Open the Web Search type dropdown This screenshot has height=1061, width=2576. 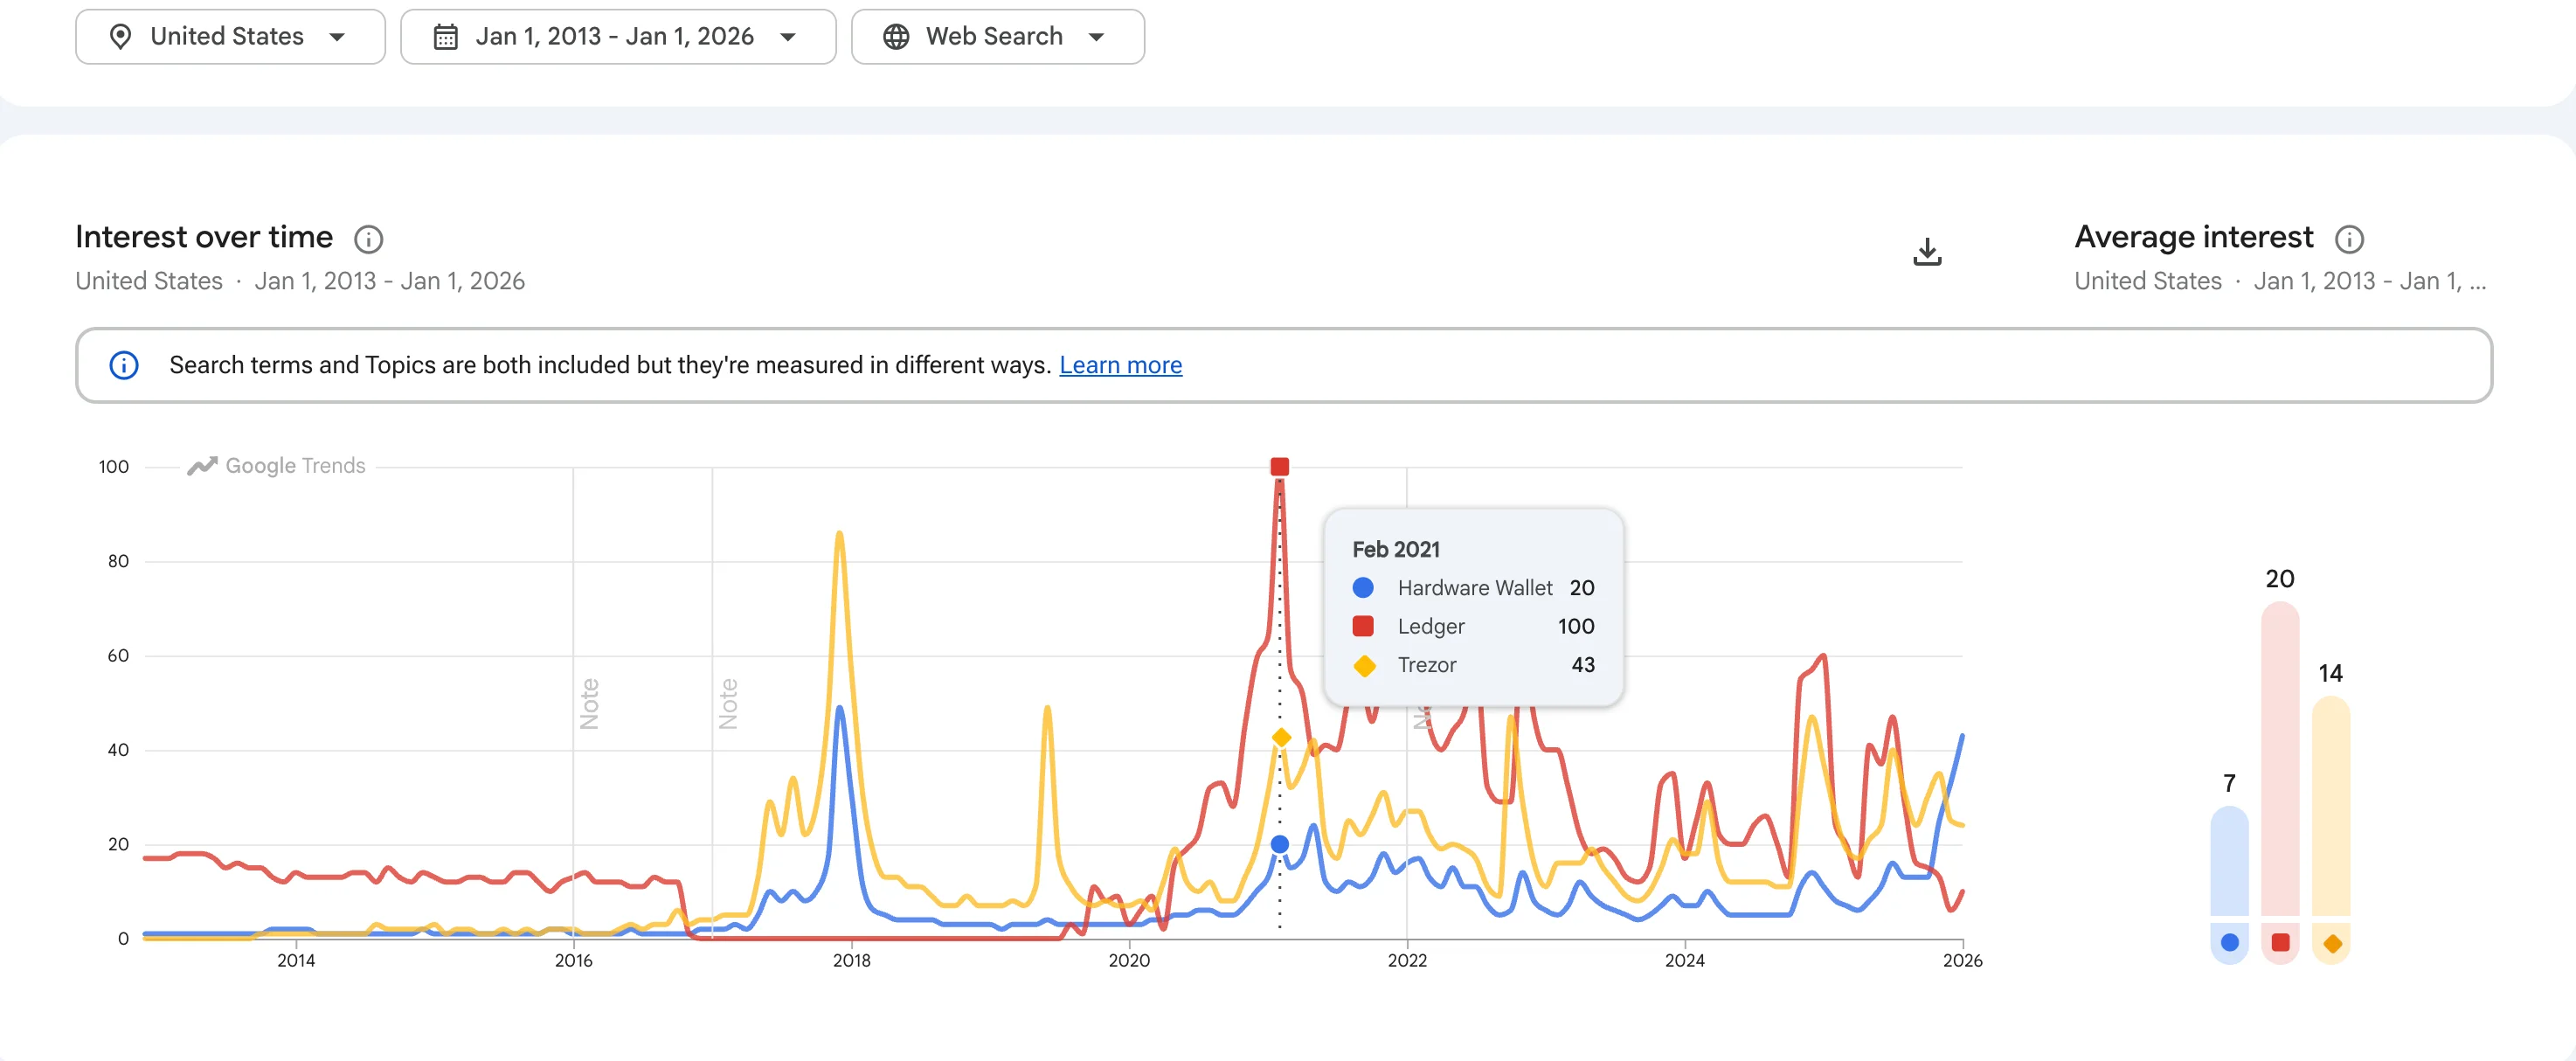[998, 37]
